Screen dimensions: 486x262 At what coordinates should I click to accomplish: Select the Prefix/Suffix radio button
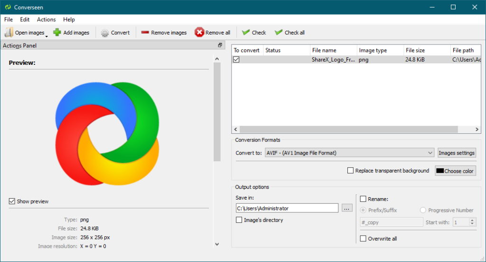[363, 210]
